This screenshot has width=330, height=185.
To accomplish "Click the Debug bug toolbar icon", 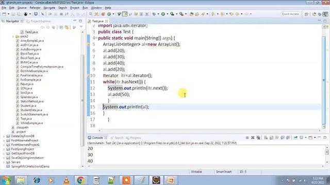I will point(154,14).
